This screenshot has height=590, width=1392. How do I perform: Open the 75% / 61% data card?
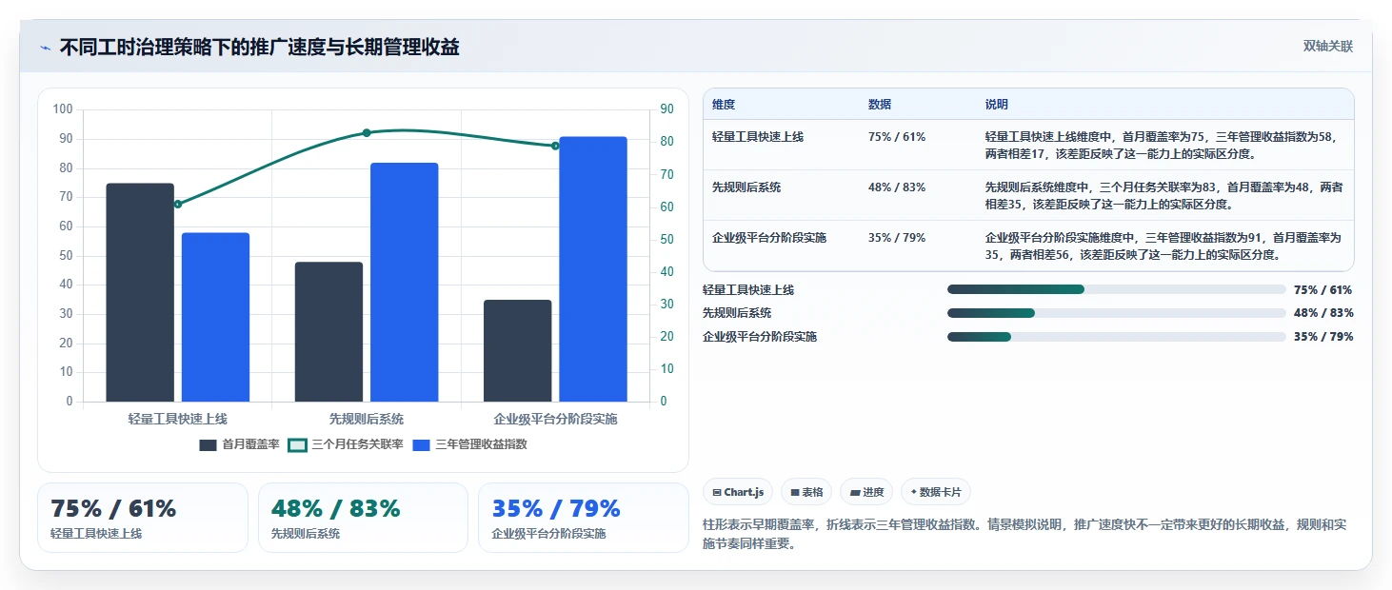(143, 518)
